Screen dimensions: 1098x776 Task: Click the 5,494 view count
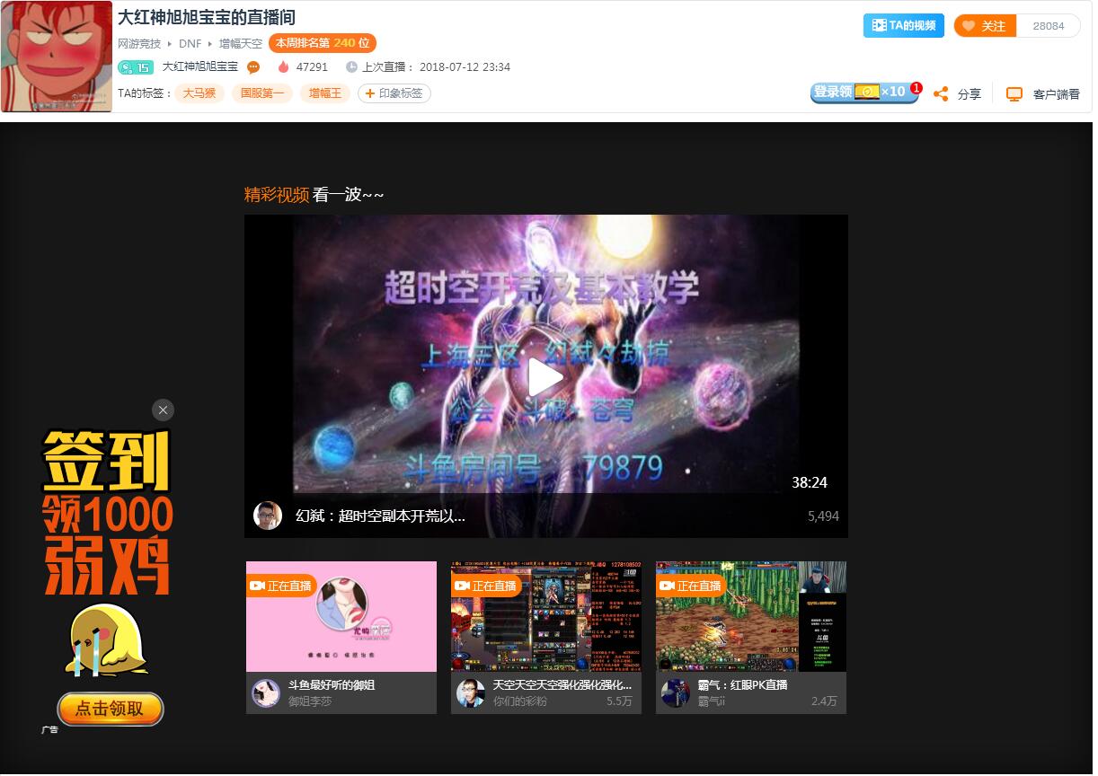click(x=823, y=516)
